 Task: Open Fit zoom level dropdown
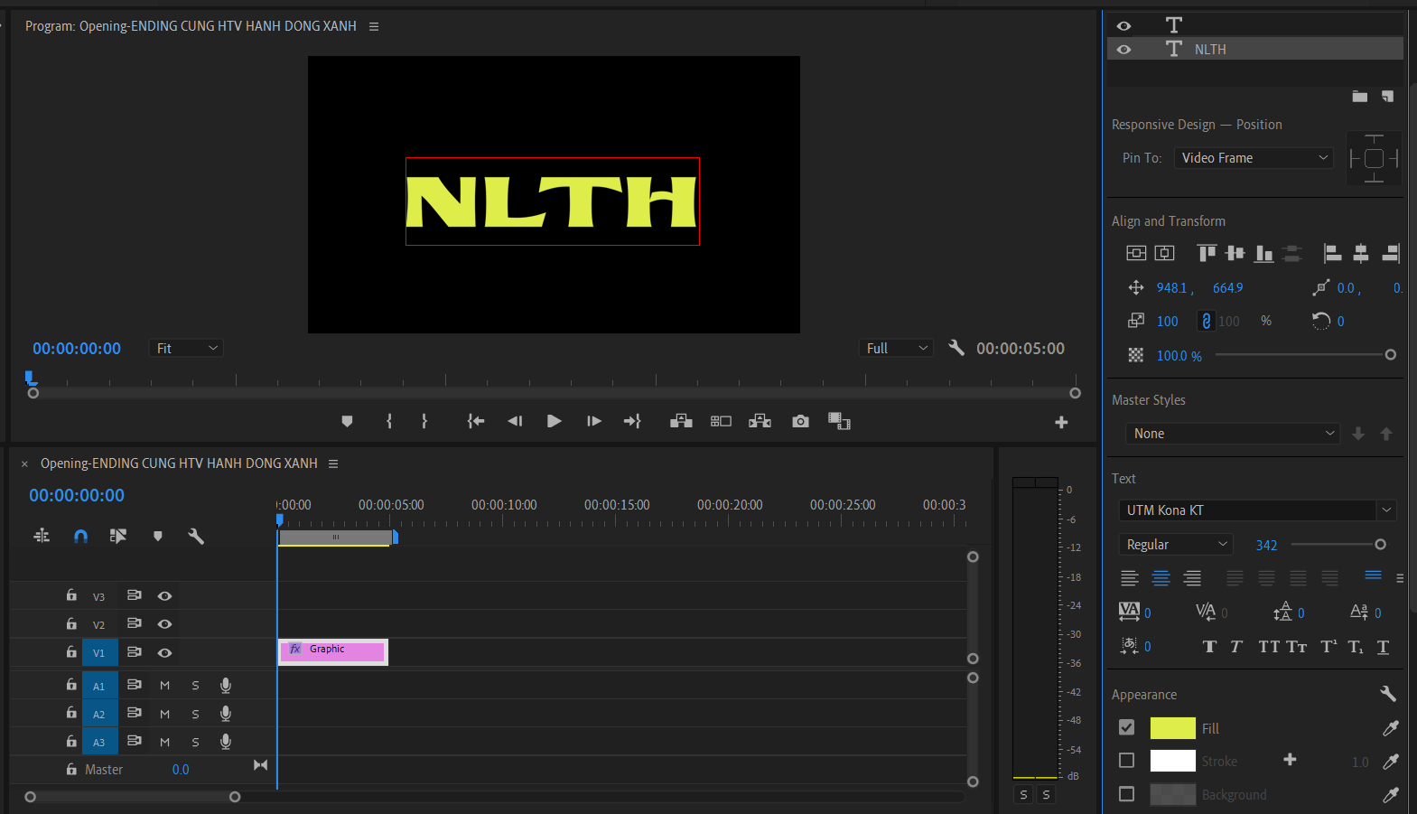[x=186, y=348]
